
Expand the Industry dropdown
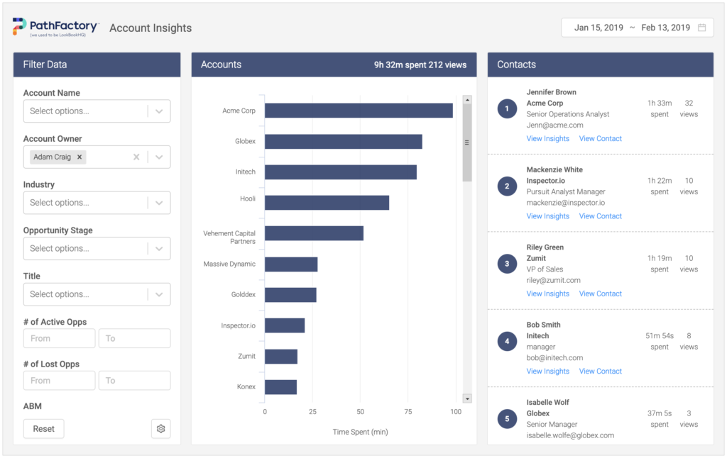point(159,203)
